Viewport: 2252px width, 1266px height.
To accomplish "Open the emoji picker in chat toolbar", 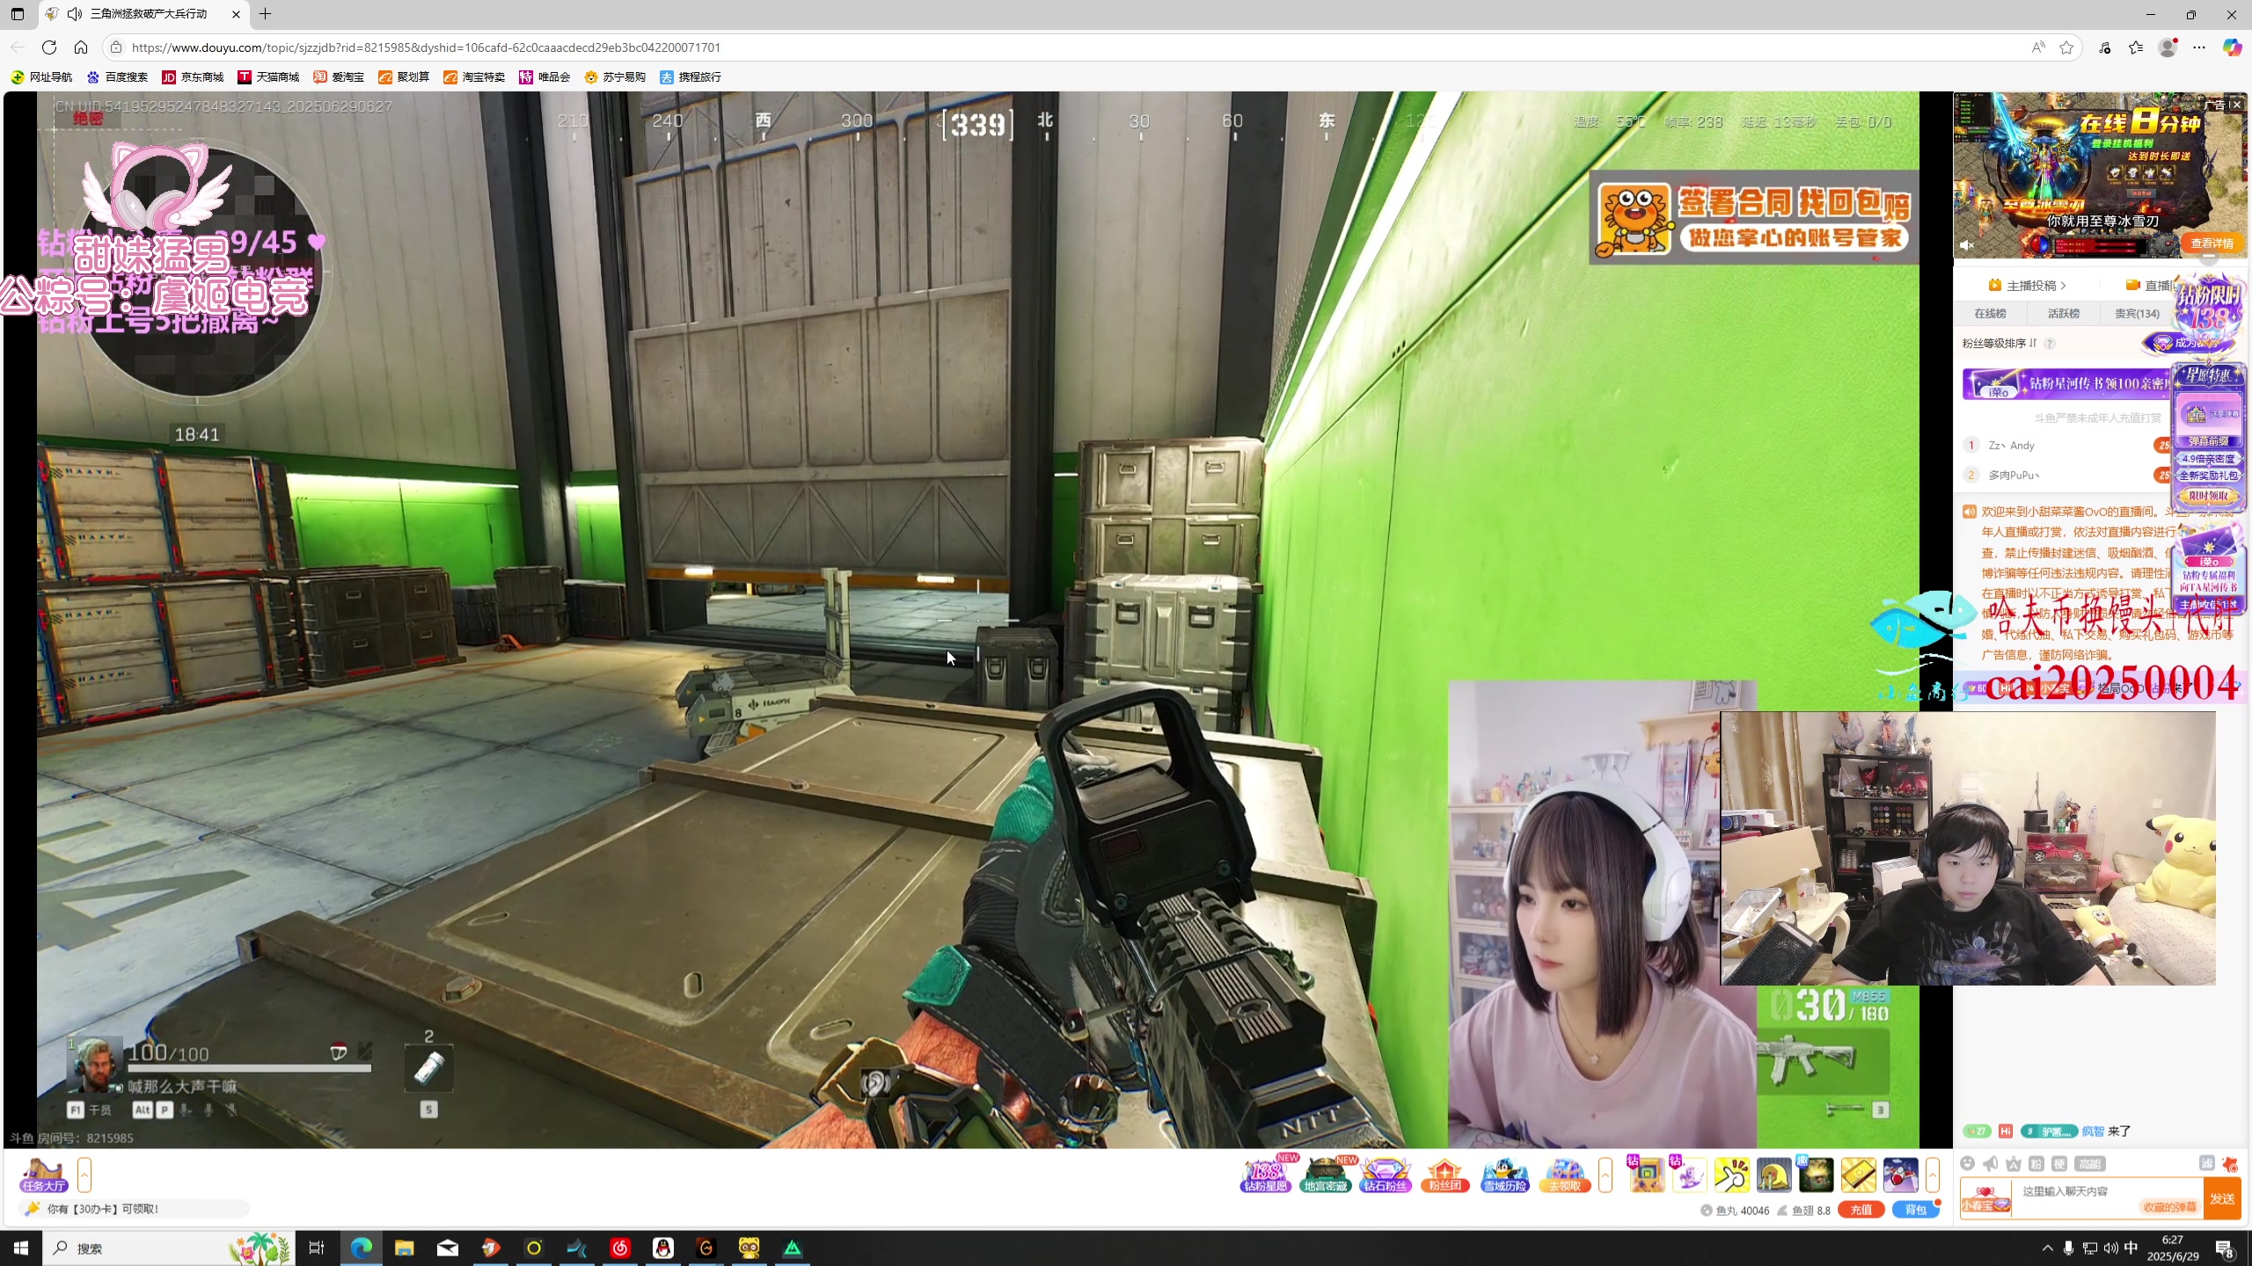I will tap(1968, 1164).
